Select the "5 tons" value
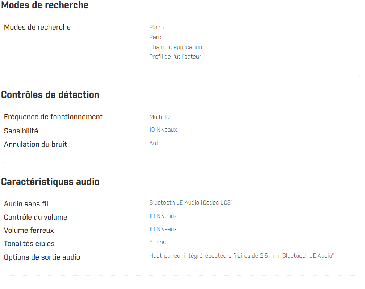The width and height of the screenshot is (365, 289). pos(158,243)
